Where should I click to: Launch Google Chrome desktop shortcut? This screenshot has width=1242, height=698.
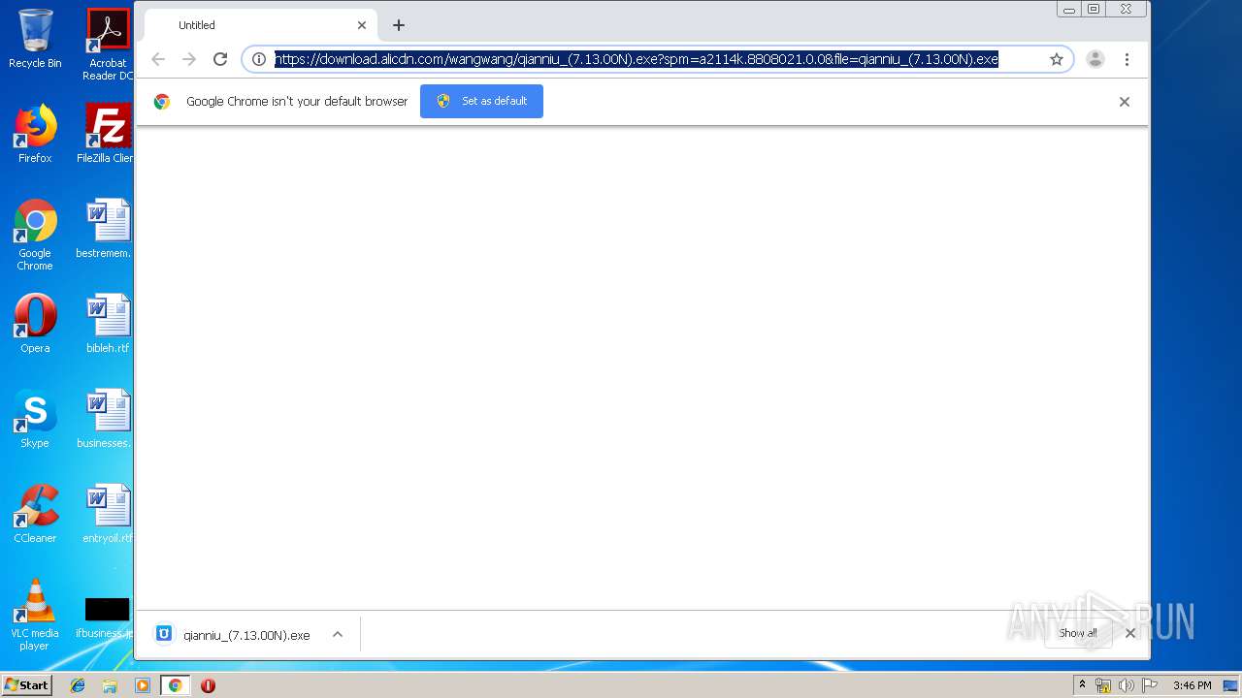pyautogui.click(x=35, y=235)
